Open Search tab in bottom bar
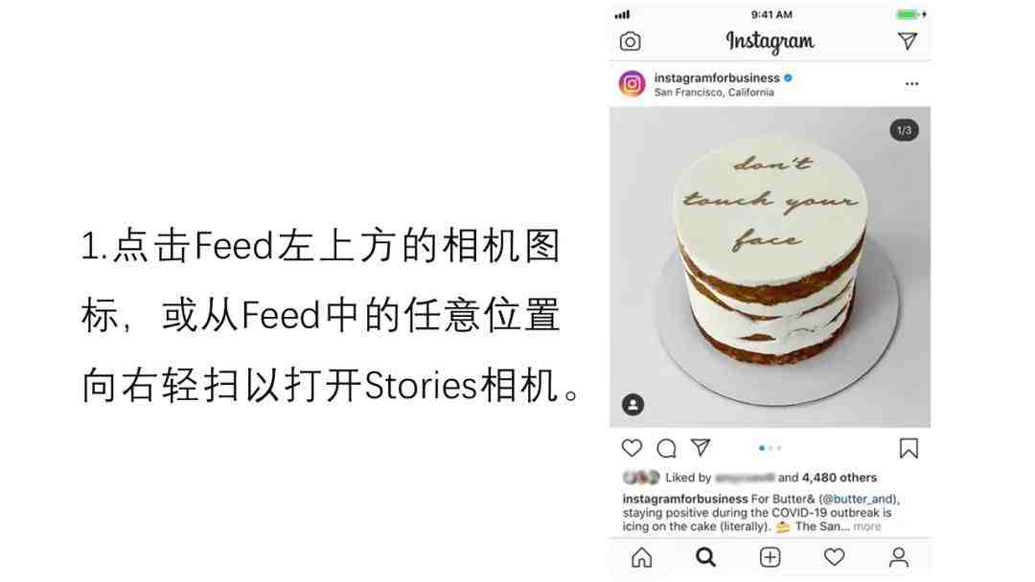1035x582 pixels. (x=705, y=558)
